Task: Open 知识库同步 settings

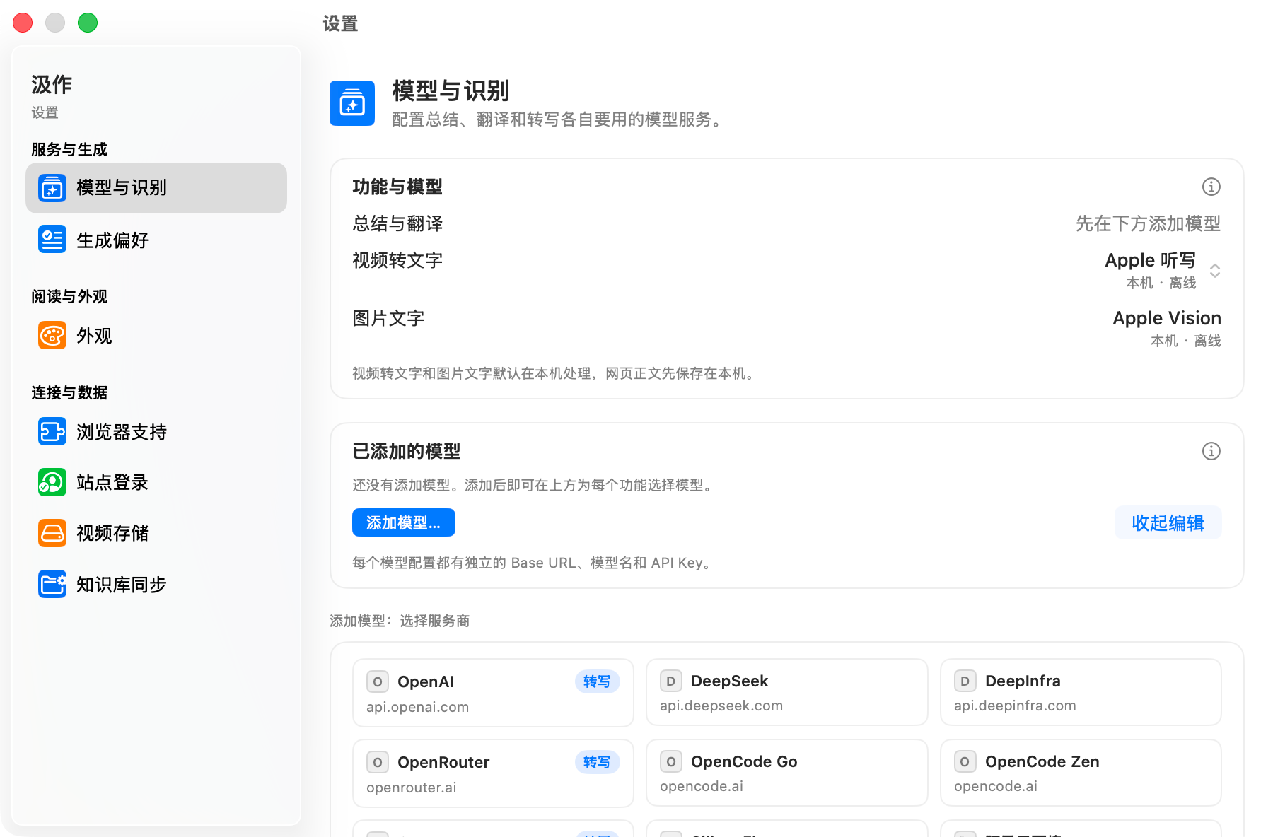Action: point(156,584)
